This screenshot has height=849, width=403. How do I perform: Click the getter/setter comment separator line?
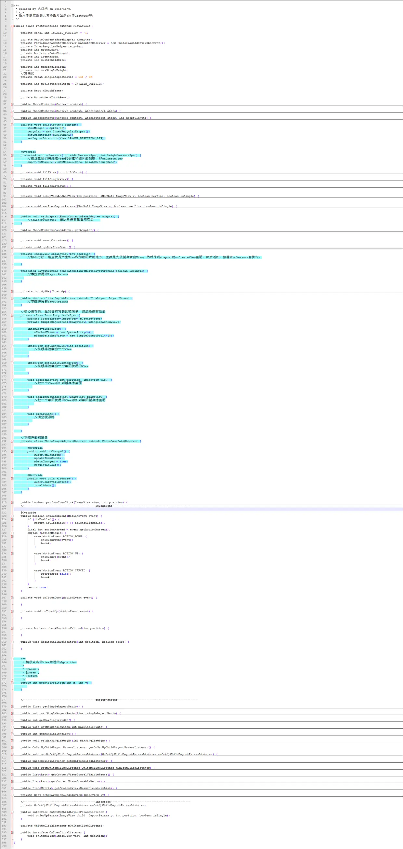coord(109,700)
